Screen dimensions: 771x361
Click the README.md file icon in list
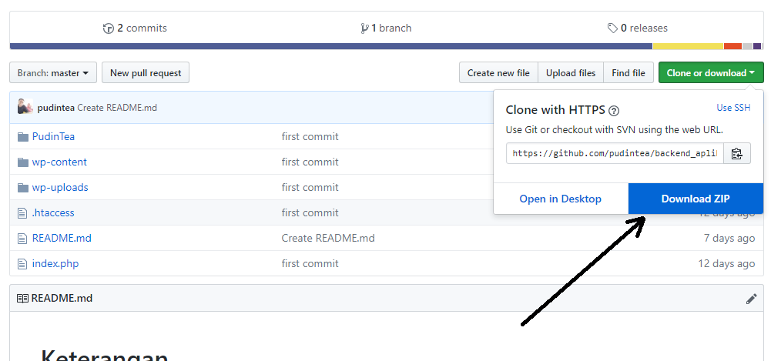pyautogui.click(x=22, y=239)
